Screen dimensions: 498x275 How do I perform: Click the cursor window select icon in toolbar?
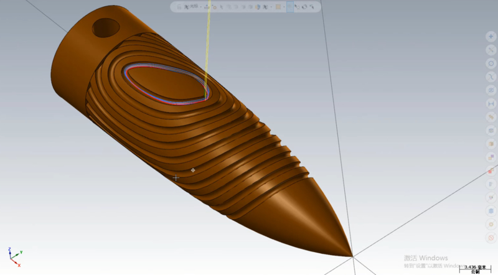click(x=265, y=7)
